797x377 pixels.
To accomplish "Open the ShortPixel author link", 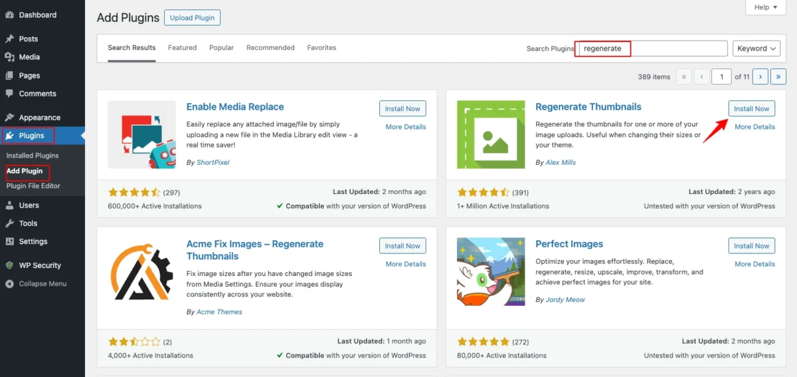I will 213,162.
